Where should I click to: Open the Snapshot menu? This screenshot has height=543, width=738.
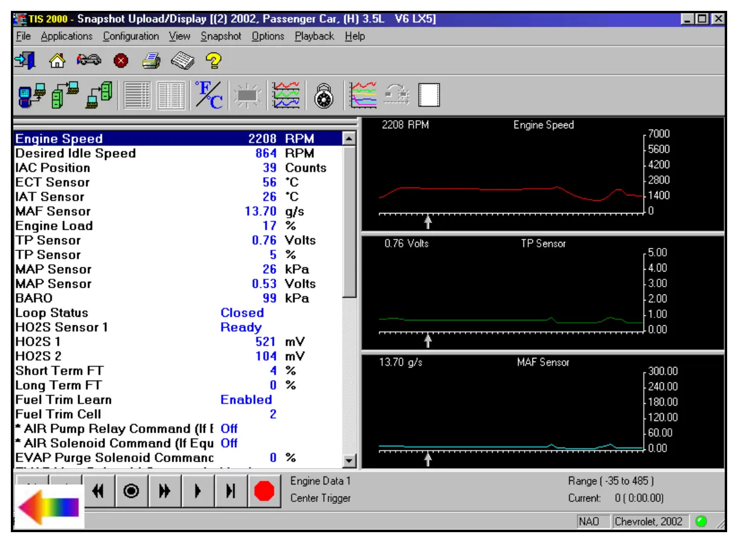click(221, 36)
